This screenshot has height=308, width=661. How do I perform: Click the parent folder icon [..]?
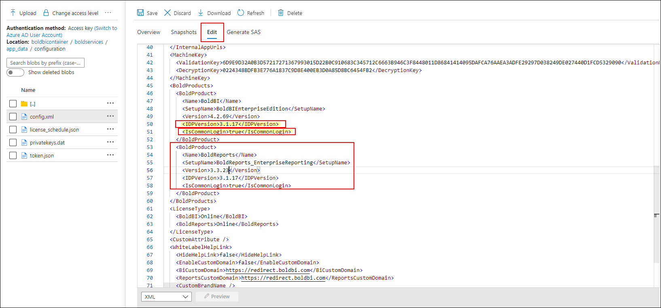24,104
